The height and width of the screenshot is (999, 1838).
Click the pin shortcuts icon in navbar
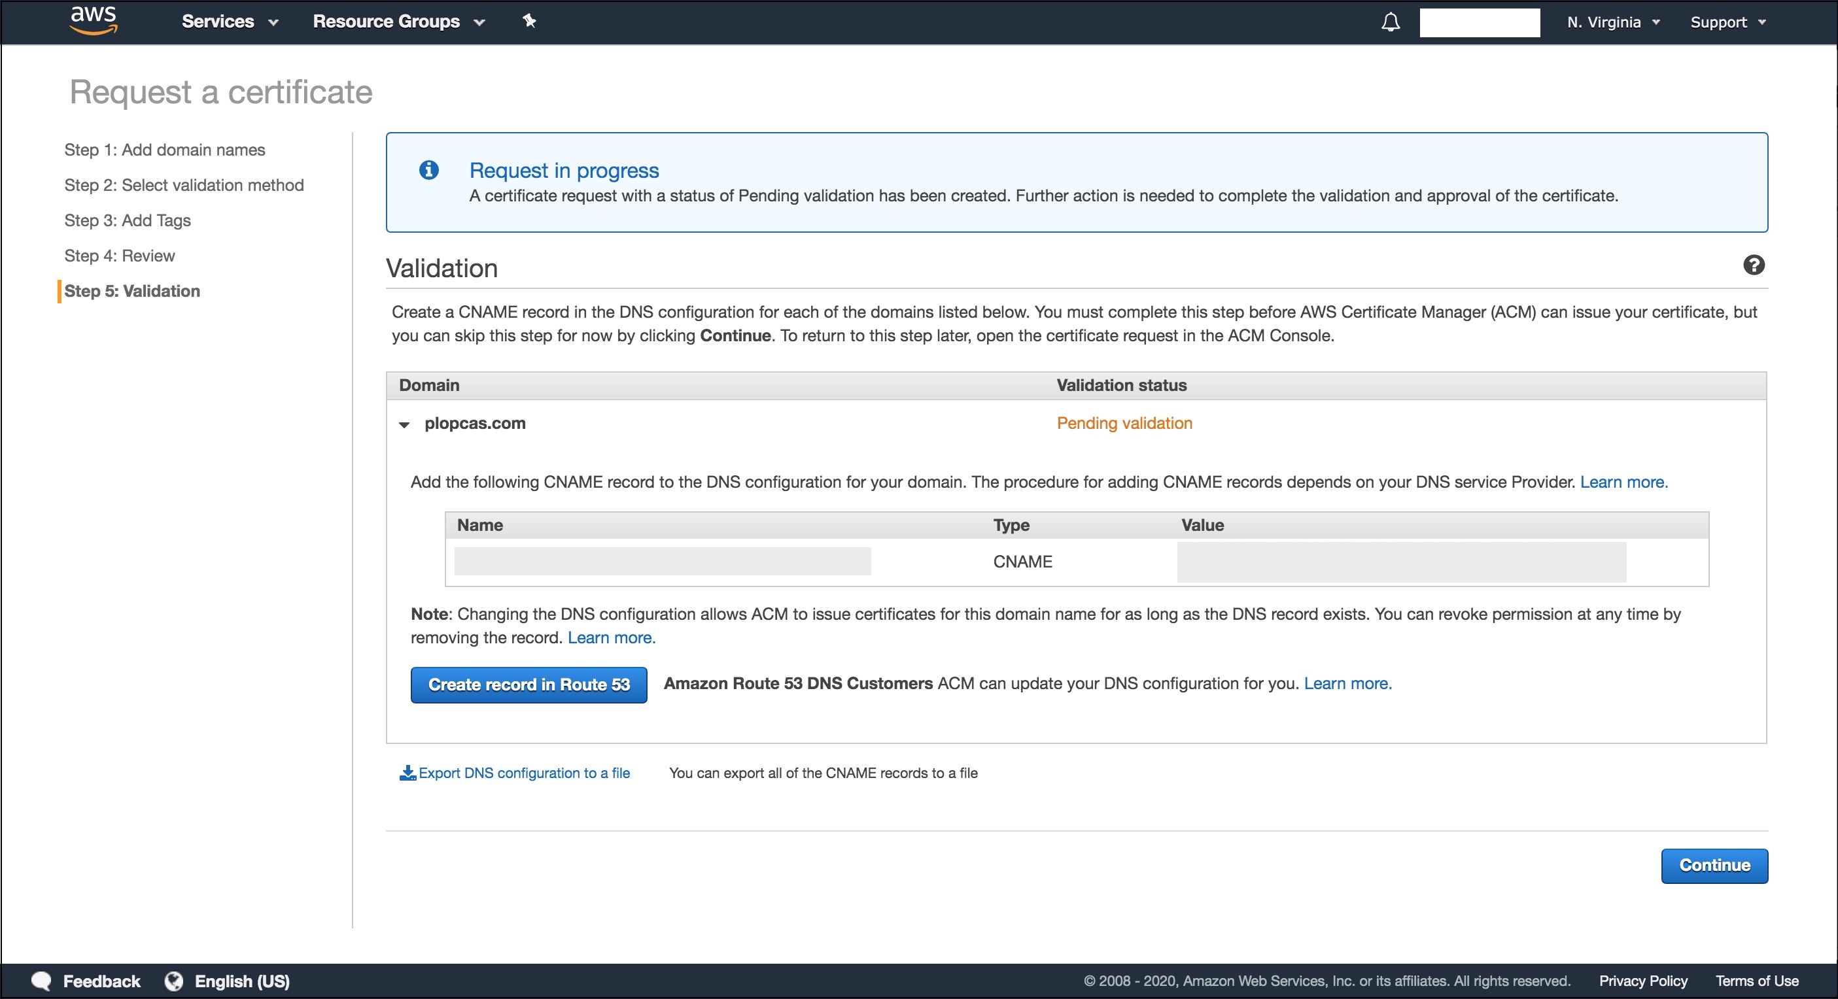tap(529, 21)
